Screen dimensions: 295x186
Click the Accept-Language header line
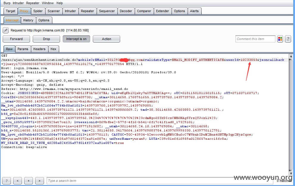point(55,81)
